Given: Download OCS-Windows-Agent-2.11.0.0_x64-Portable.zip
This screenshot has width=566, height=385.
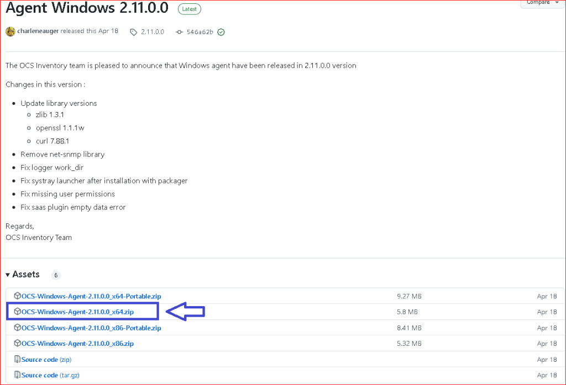Looking at the screenshot, I should point(91,296).
